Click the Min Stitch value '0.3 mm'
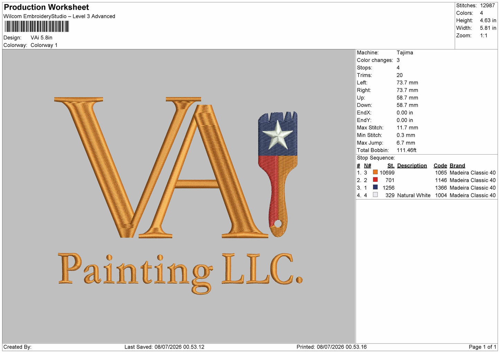The image size is (500, 353). click(406, 135)
